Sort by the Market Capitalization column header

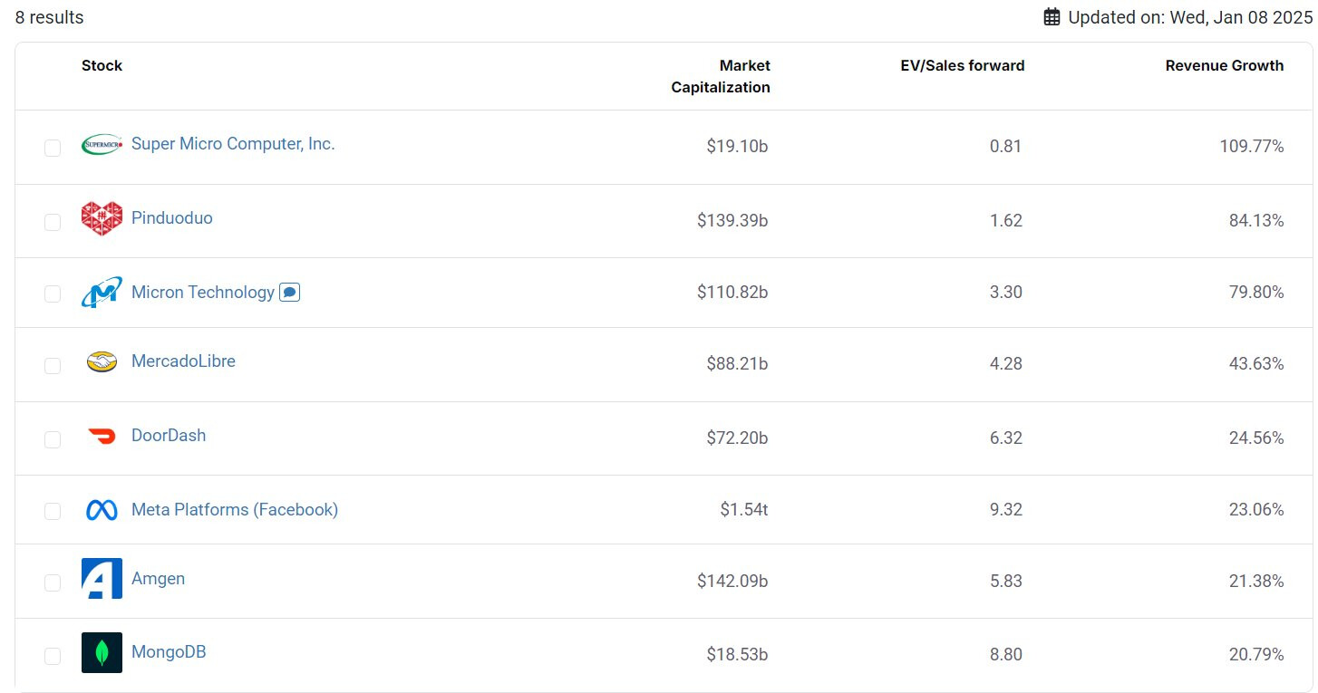point(721,76)
